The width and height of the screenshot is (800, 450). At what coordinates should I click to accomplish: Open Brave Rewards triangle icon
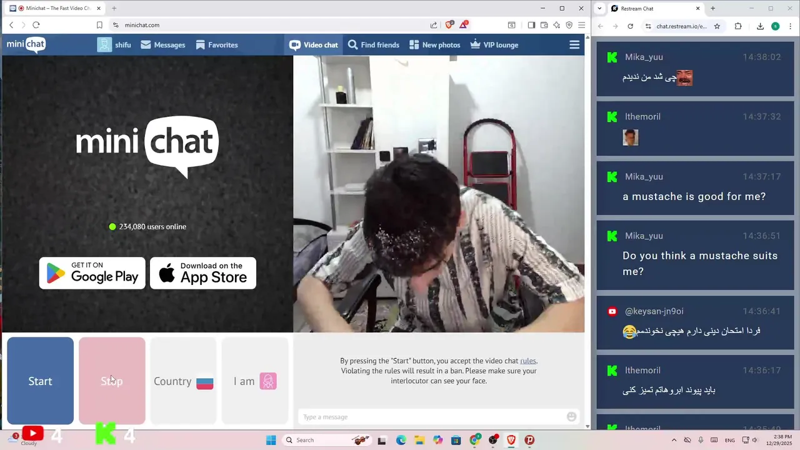pyautogui.click(x=464, y=25)
